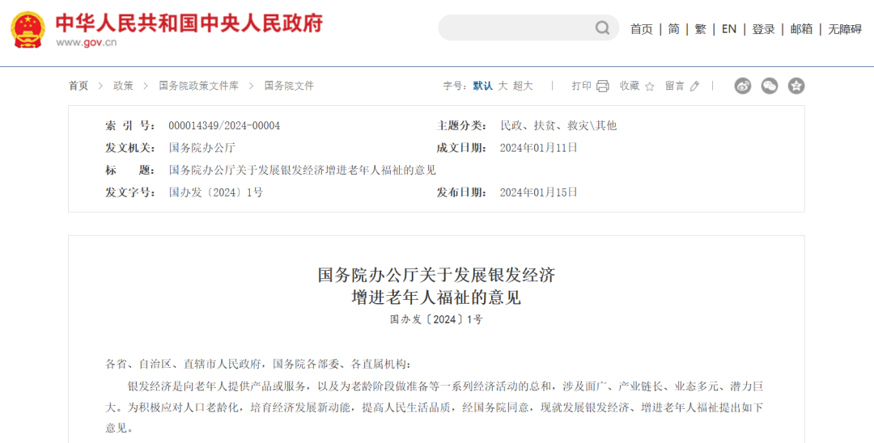Switch to traditional Chinese 繁
Screen dimensions: 874x443
point(700,29)
